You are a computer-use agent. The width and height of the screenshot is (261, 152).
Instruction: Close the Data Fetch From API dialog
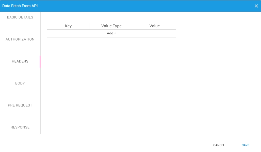[256, 6]
